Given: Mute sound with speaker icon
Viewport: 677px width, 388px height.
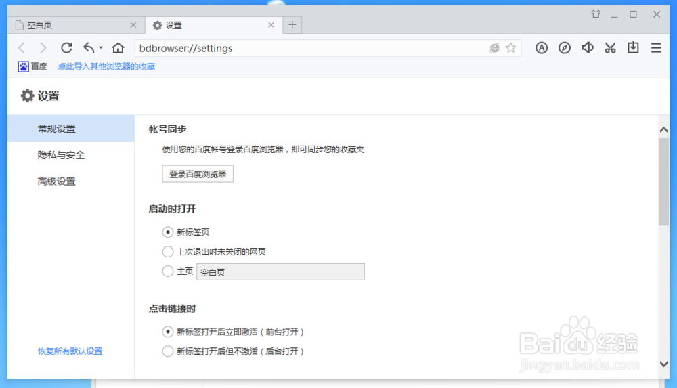Looking at the screenshot, I should tap(587, 48).
